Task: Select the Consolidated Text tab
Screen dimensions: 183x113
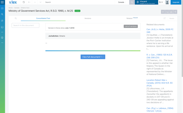Action: (x=43, y=18)
